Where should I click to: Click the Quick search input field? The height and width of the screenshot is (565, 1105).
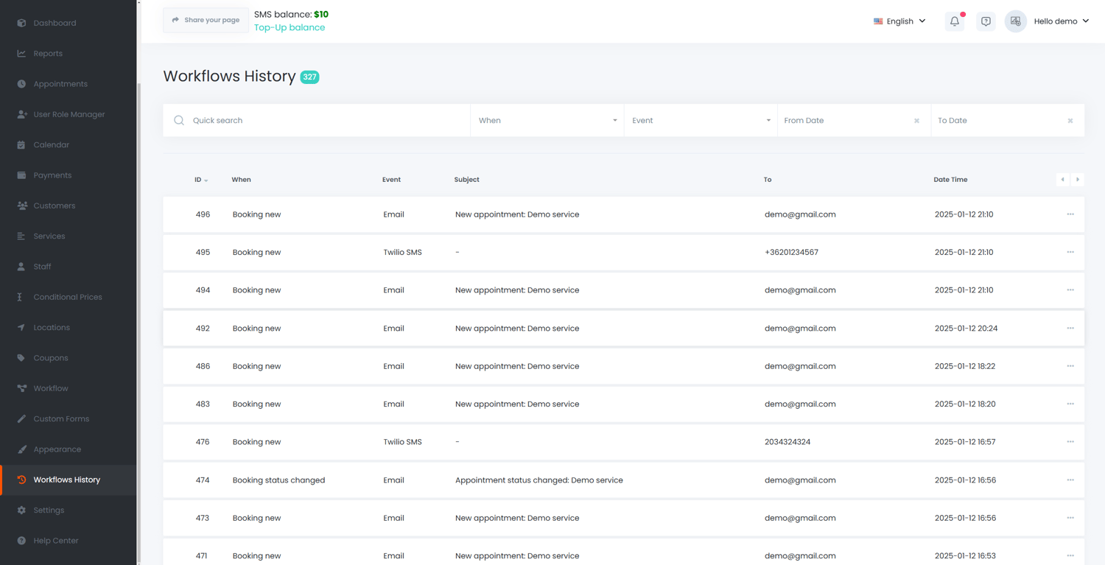click(324, 120)
